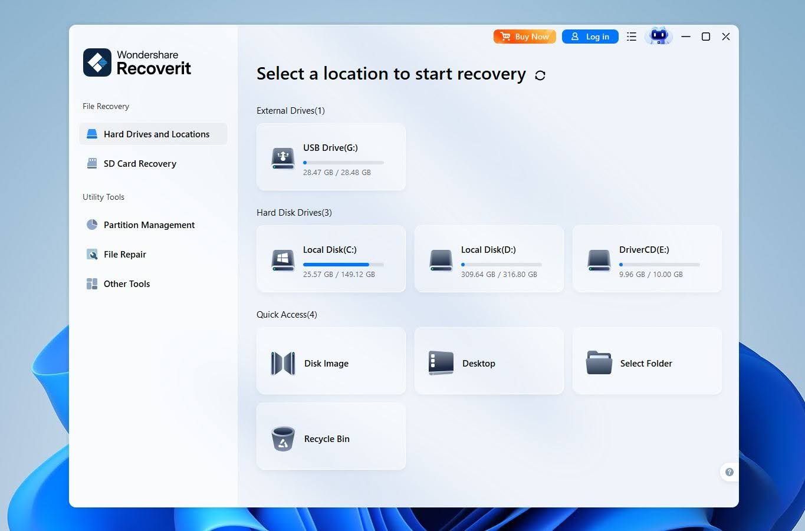Click the help question mark icon
This screenshot has width=805, height=531.
(x=730, y=472)
